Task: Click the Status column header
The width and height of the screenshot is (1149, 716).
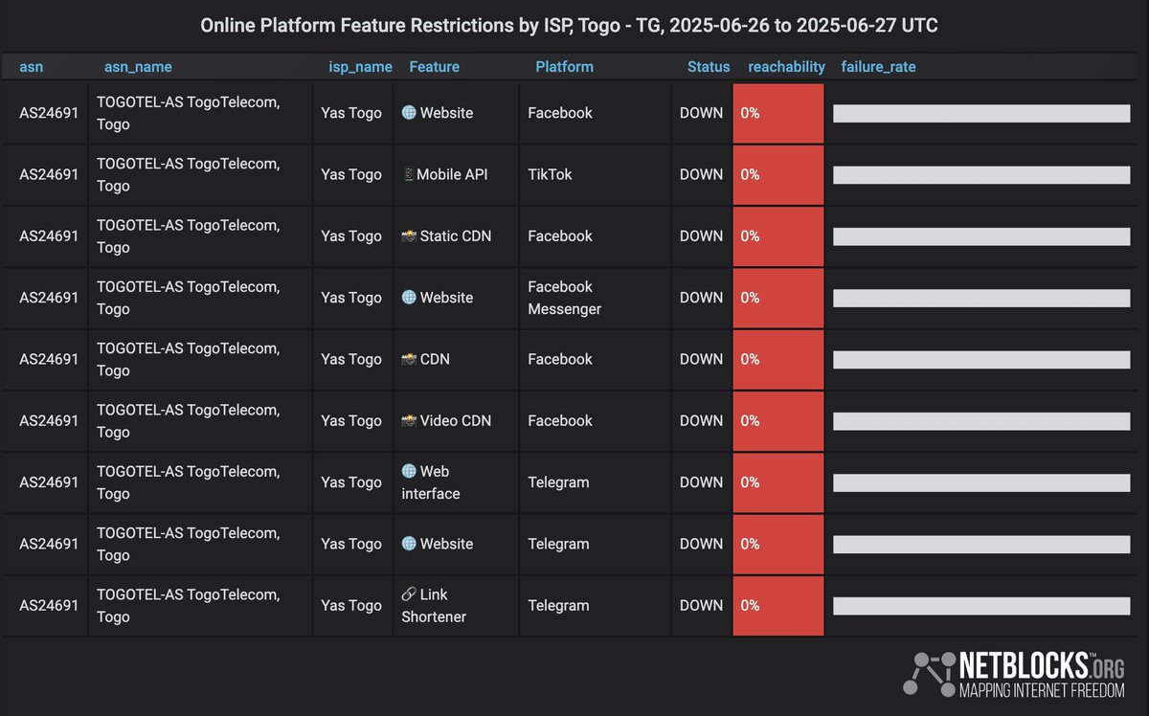Action: [709, 67]
